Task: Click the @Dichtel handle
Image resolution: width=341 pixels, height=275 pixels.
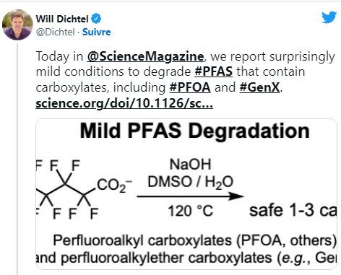Action: click(x=56, y=32)
